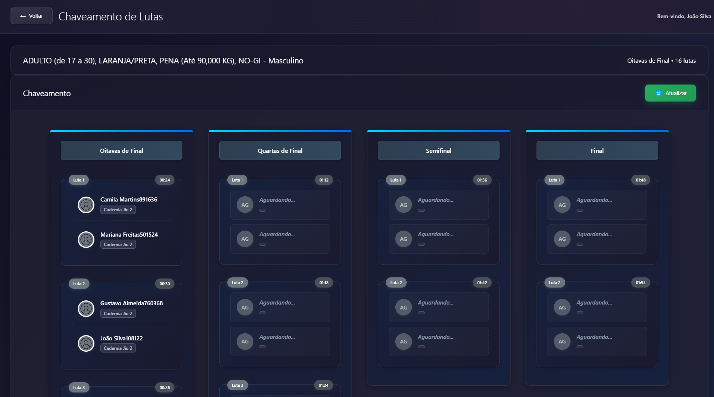Click Camila Martins891636 avatar icon

[86, 205]
